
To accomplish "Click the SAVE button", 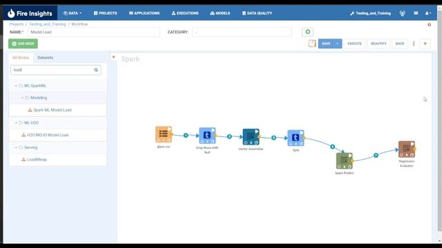I will point(326,43).
